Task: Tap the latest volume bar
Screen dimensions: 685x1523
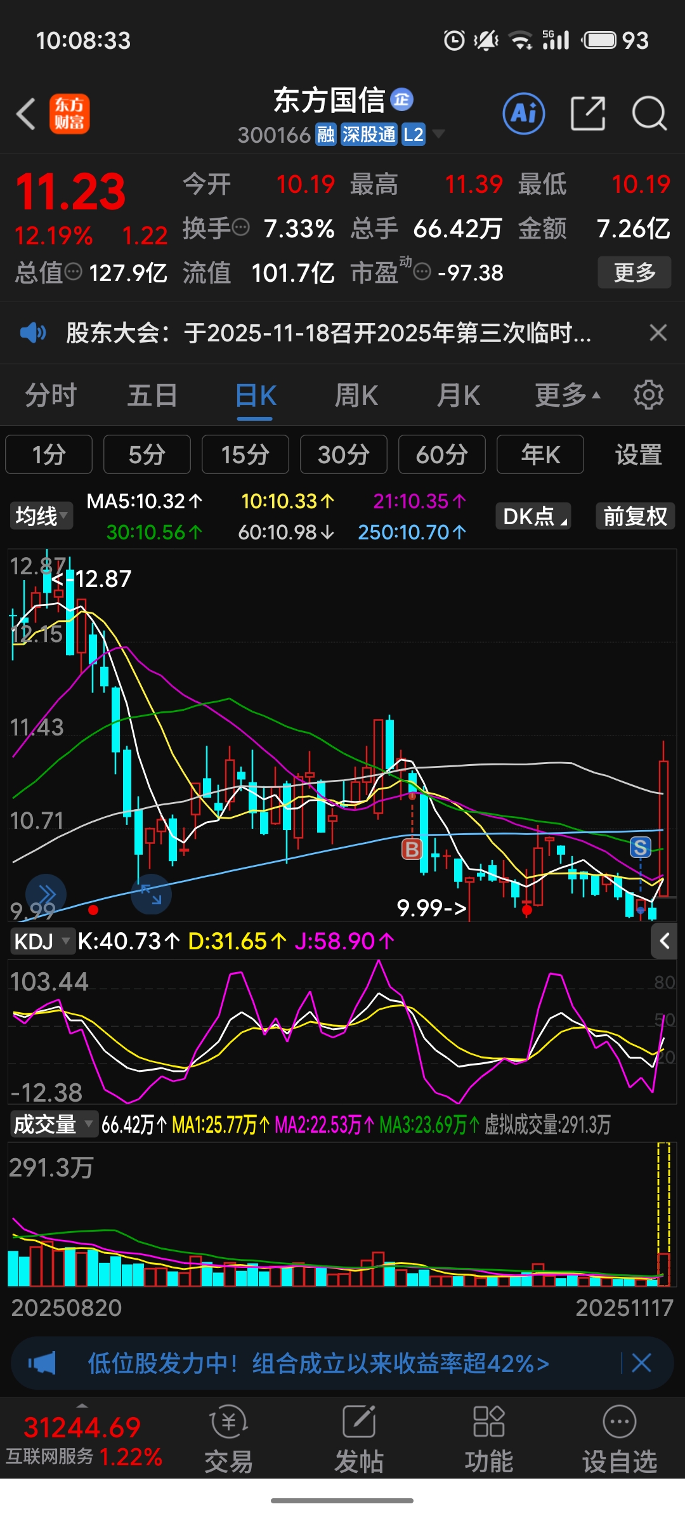Action: 664,1269
